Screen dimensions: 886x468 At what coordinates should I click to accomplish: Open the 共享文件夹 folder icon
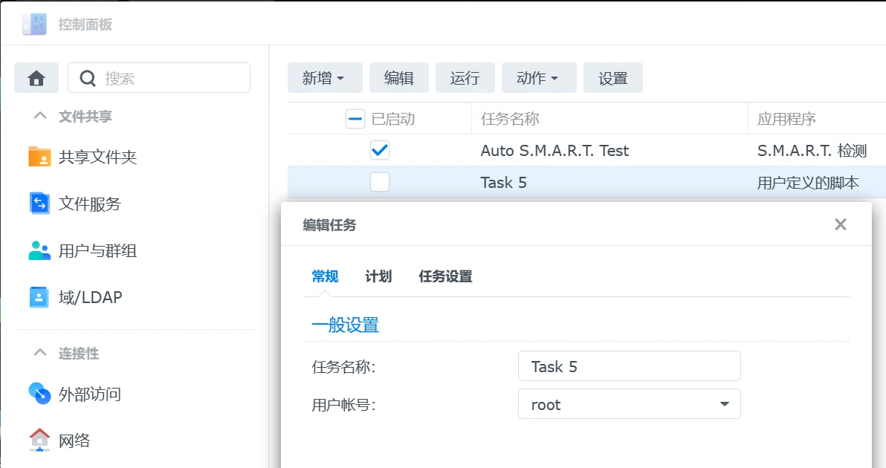(x=39, y=157)
